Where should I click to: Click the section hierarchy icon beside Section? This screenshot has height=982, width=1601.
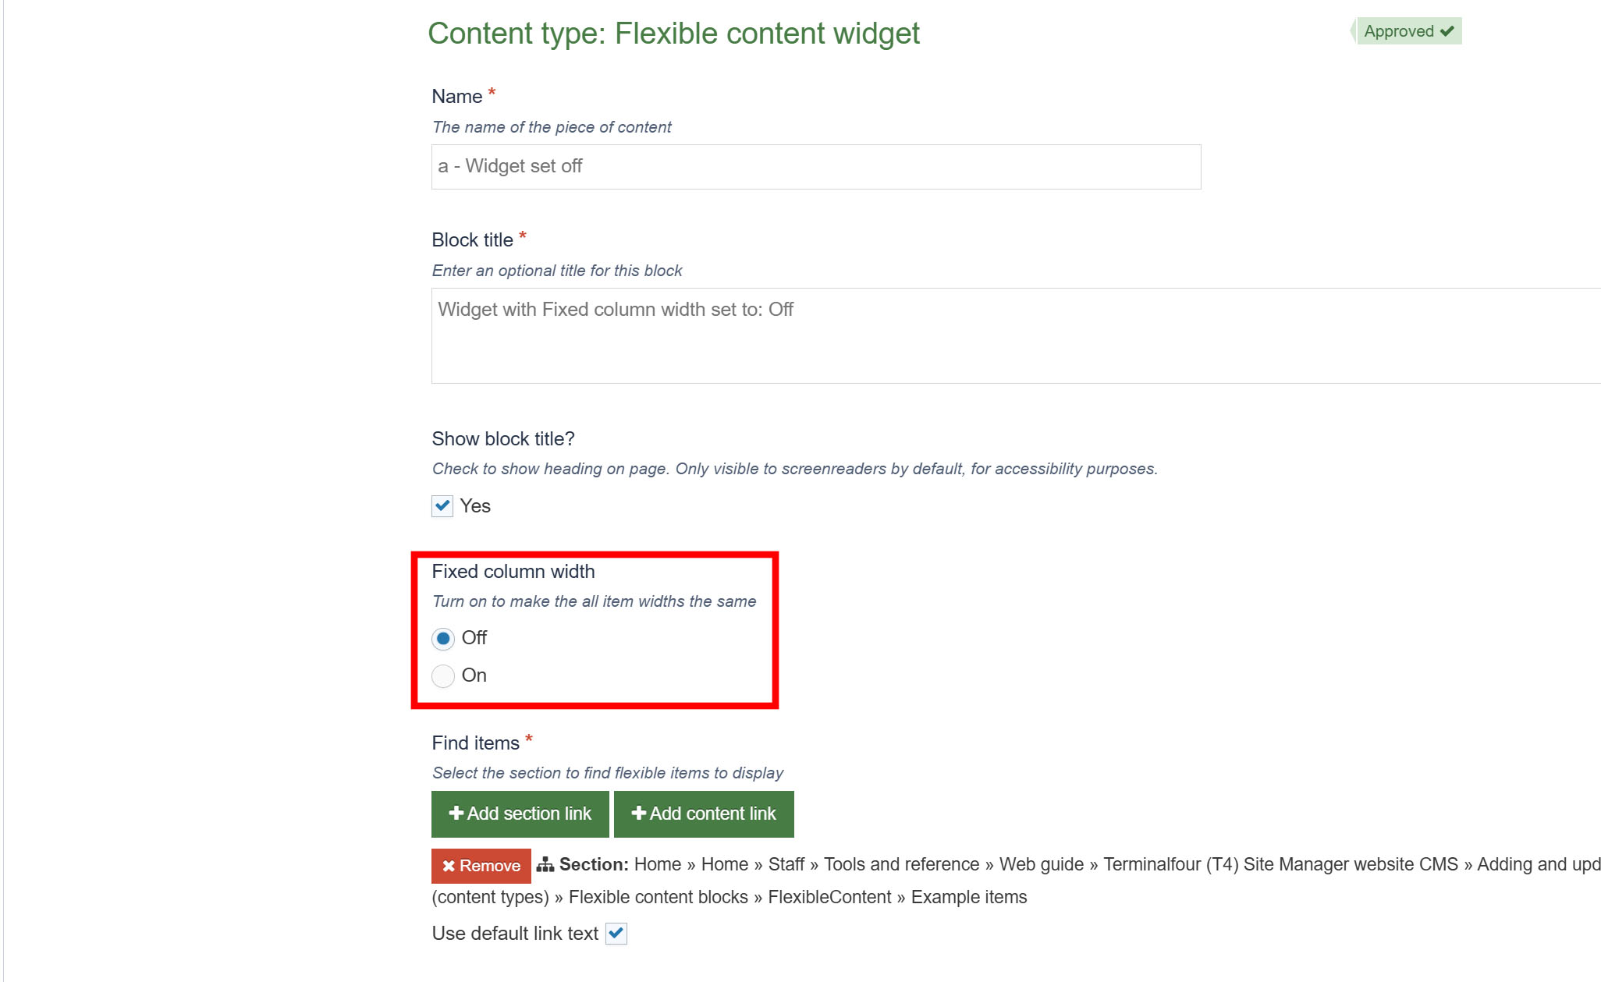pos(545,864)
